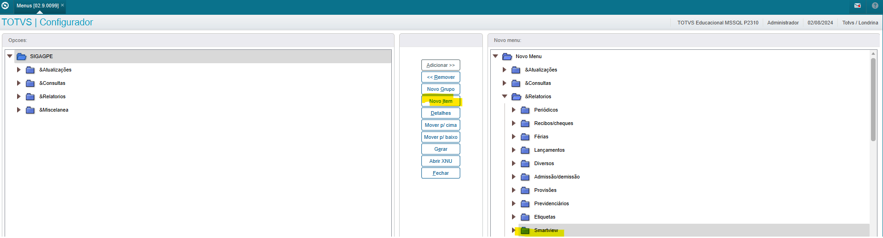Click the Novo menu tree scrollbar thumb
This screenshot has width=883, height=238.
click(873, 99)
